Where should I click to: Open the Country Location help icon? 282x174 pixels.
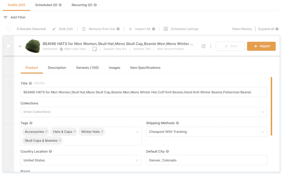(x=50, y=152)
